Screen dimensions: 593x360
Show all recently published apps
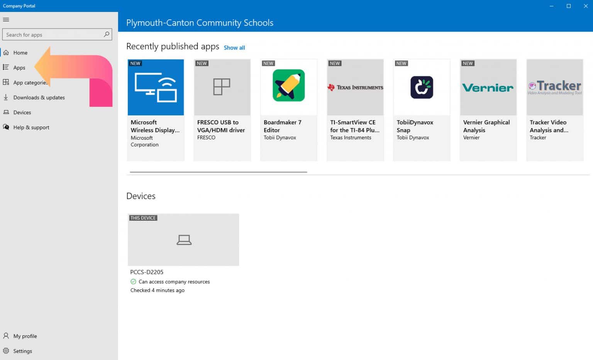[234, 47]
